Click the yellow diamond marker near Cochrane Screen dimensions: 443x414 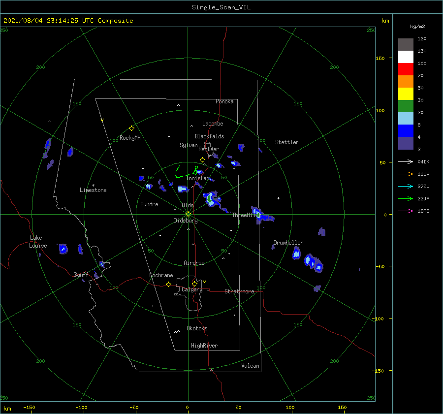pyautogui.click(x=169, y=285)
